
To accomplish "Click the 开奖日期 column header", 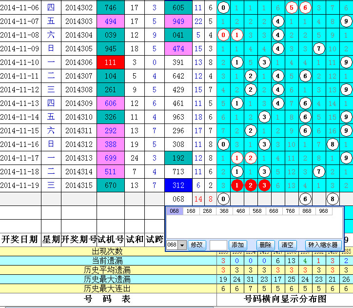I will 20,239.
